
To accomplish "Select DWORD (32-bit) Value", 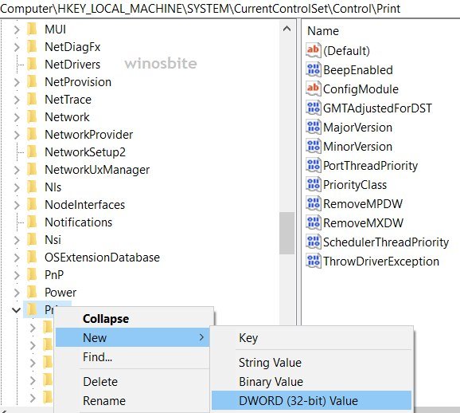I will [311, 400].
